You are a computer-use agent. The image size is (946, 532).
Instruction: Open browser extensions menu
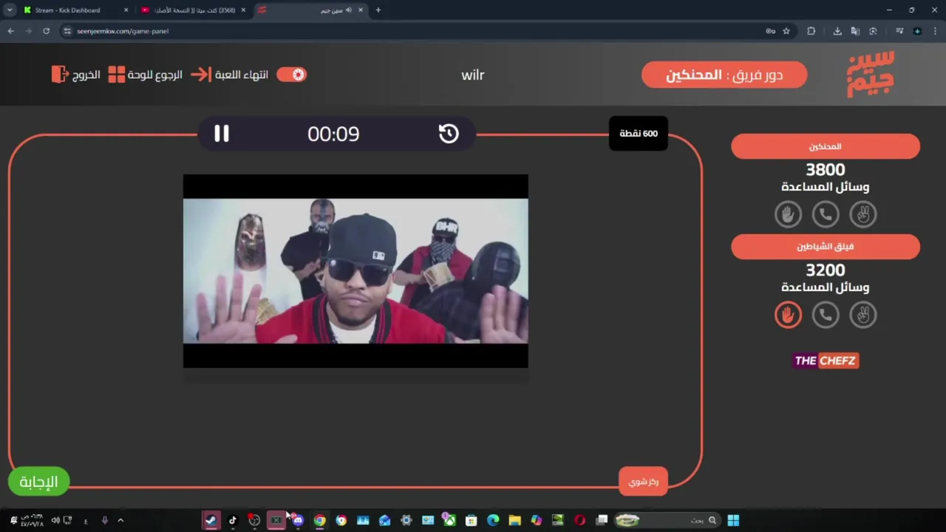(x=811, y=31)
